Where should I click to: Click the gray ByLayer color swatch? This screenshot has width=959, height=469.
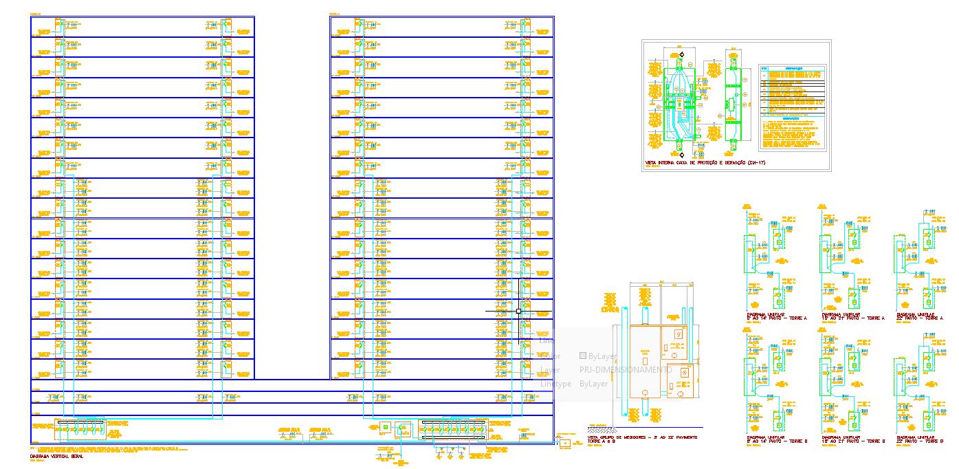pyautogui.click(x=582, y=356)
